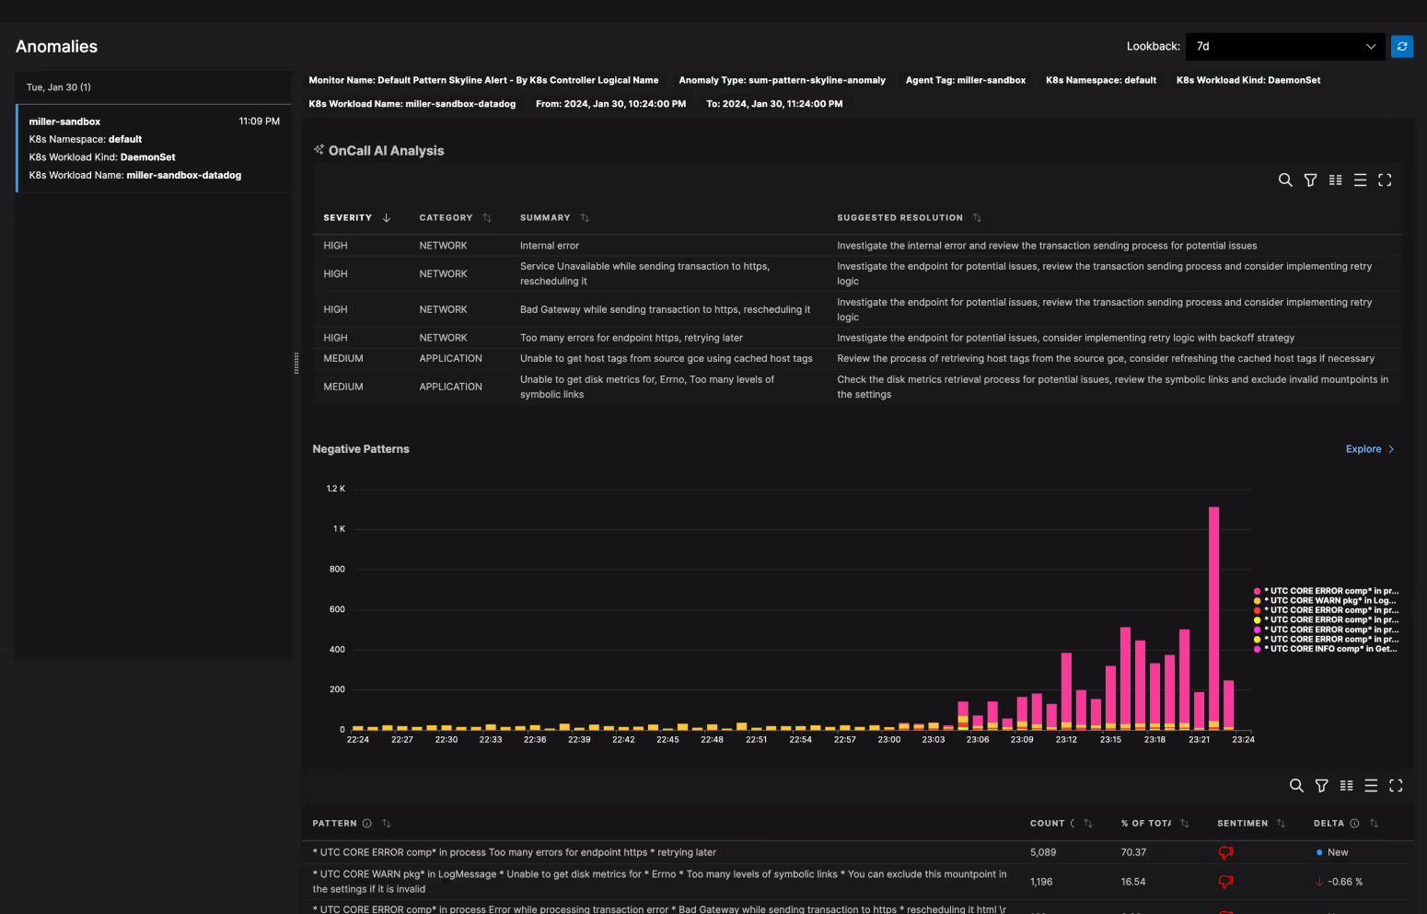Open the filter icon above the analysis table
The image size is (1427, 914).
(1310, 179)
